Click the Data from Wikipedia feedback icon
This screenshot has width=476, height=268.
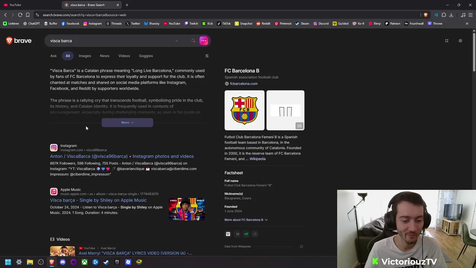pyautogui.click(x=301, y=246)
